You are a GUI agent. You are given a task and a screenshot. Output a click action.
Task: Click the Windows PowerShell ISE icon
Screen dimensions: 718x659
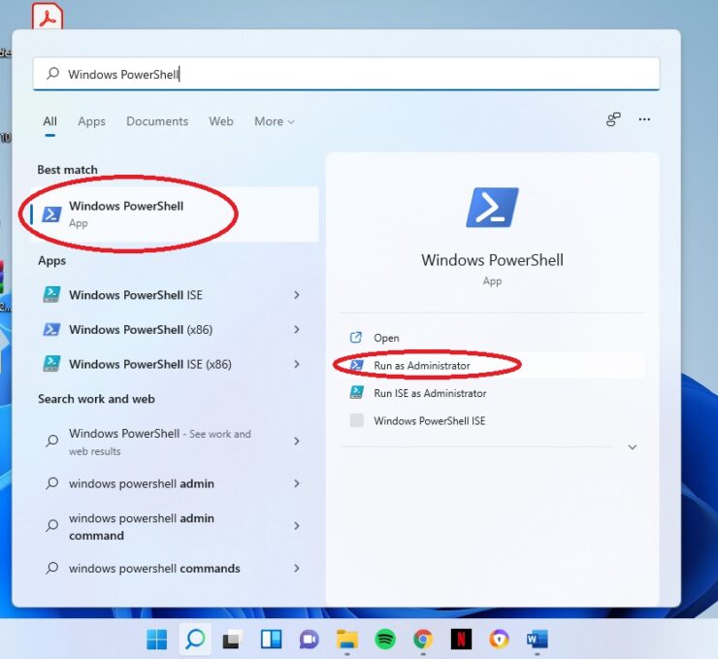pyautogui.click(x=51, y=294)
